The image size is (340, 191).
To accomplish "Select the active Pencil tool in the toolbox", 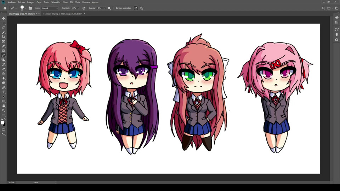I will [4, 55].
